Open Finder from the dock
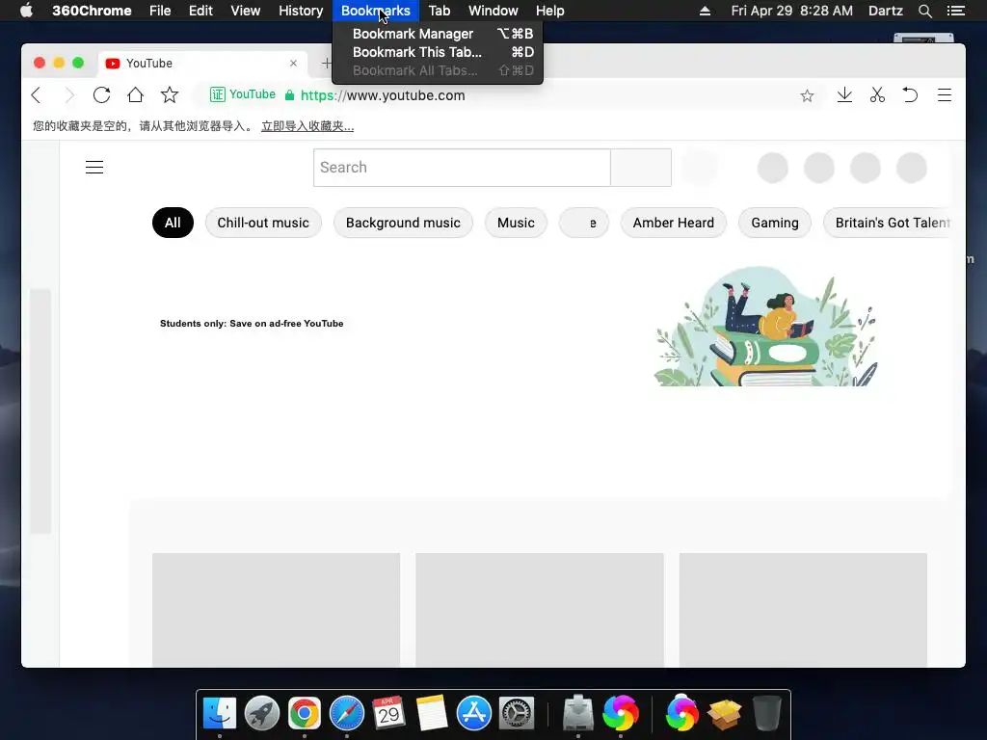Viewport: 987px width, 740px height. pos(220,713)
